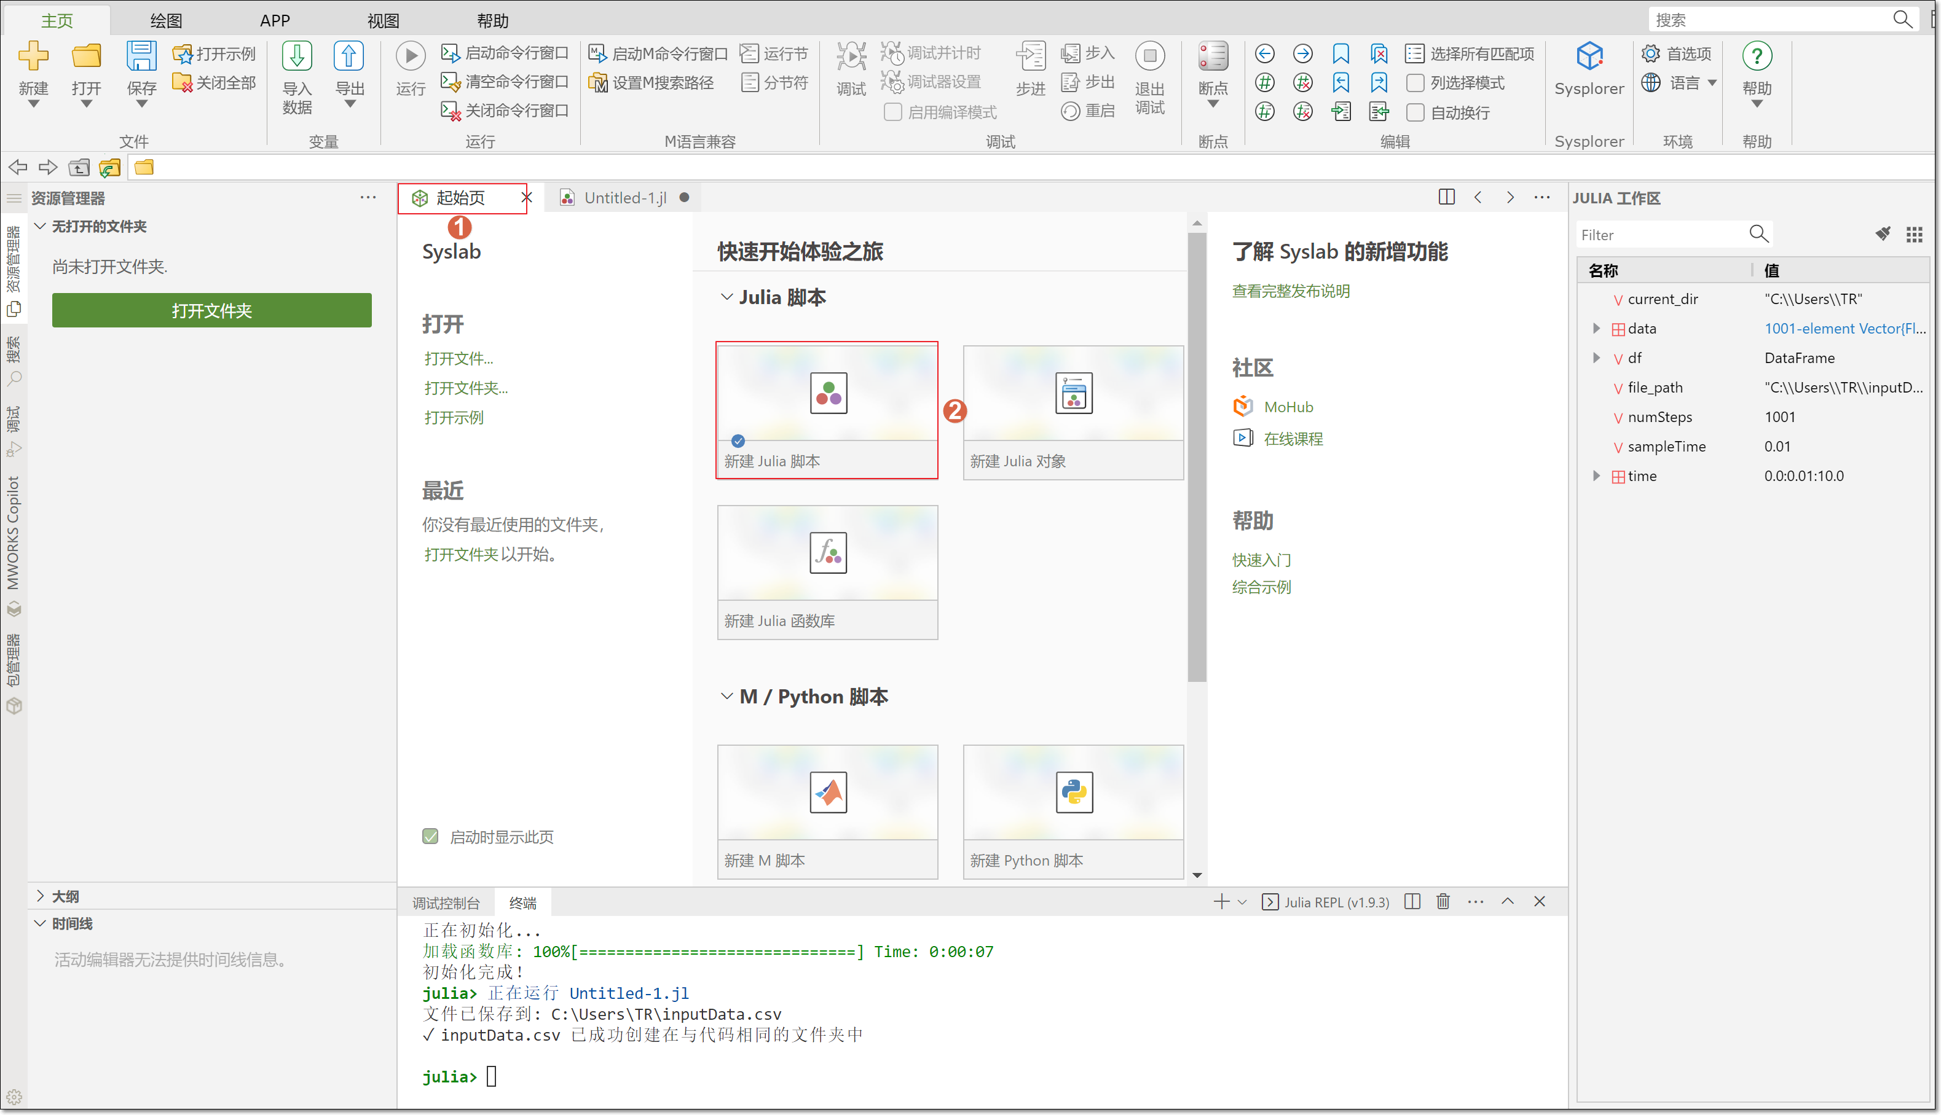
Task: Click the Breakpoint (断点) icon
Action: tap(1213, 56)
